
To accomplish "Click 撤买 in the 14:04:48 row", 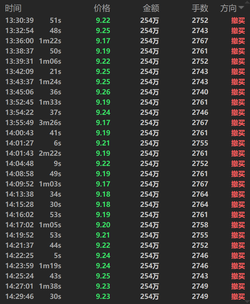I will tap(238, 164).
